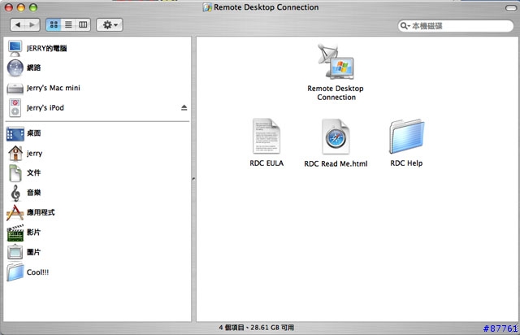The width and height of the screenshot is (520, 335).
Task: Select the "jerry" sidebar label
Action: (x=34, y=154)
